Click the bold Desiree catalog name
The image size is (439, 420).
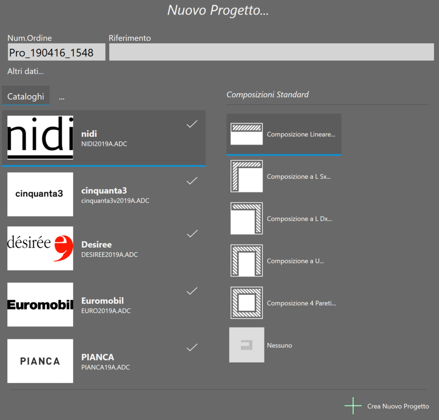(x=96, y=245)
